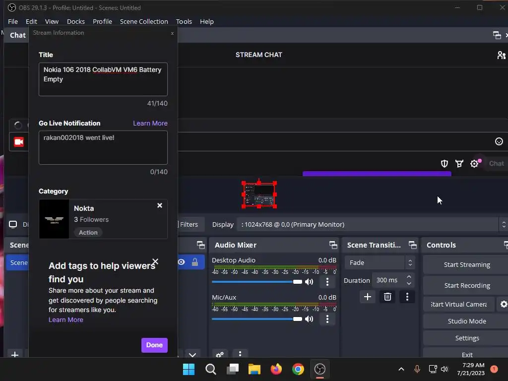The image size is (508, 381).
Task: Add a new scene transition
Action: (368, 297)
